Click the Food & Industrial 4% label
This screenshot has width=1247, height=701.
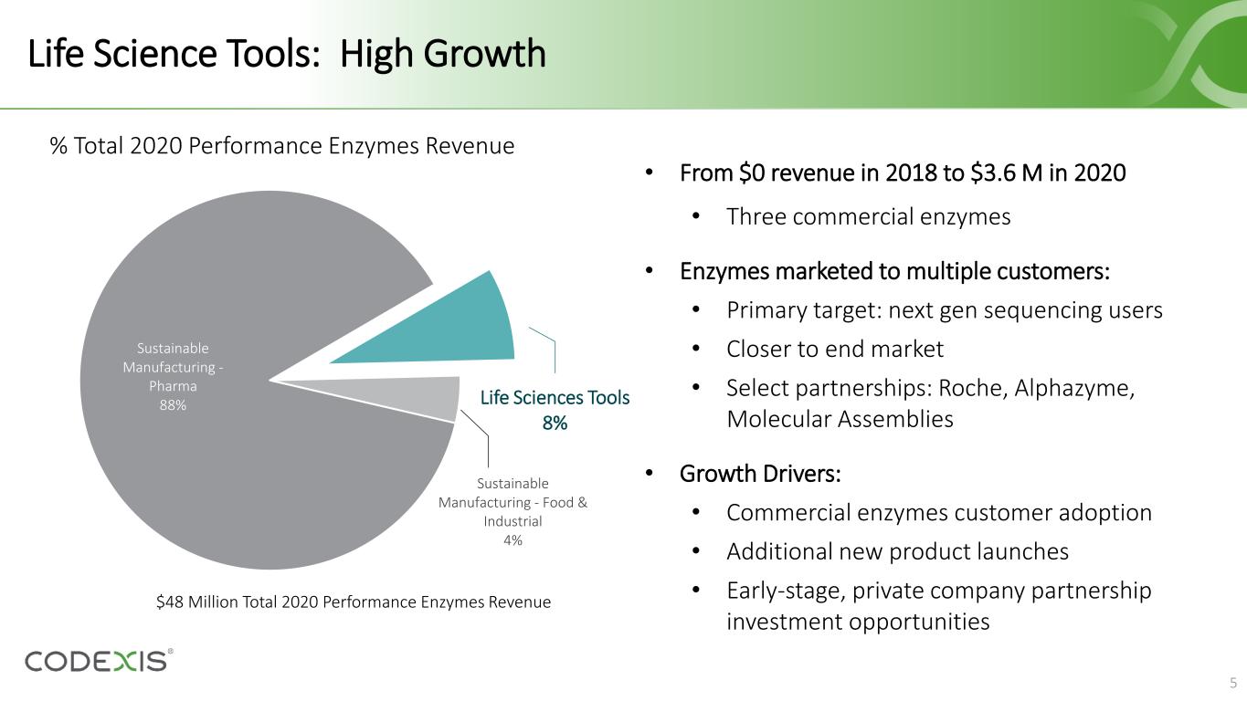[513, 511]
